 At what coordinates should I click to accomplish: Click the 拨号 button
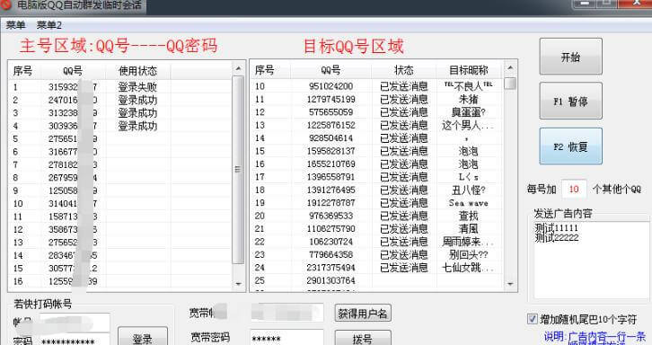(363, 338)
